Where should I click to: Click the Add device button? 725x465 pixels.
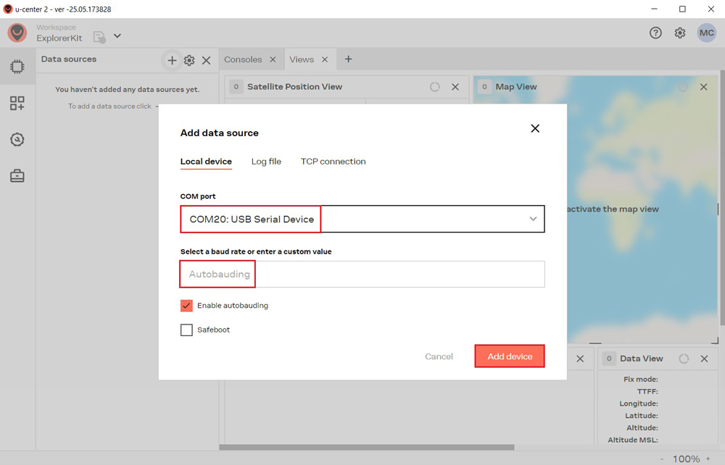click(x=510, y=356)
